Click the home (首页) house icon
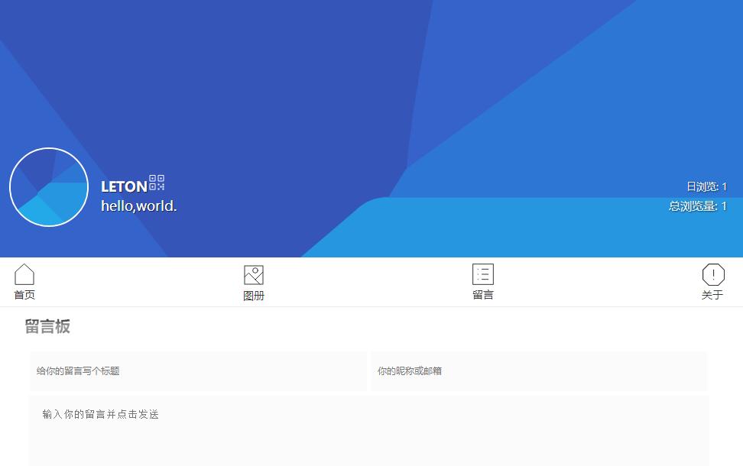The height and width of the screenshot is (466, 743). (24, 274)
